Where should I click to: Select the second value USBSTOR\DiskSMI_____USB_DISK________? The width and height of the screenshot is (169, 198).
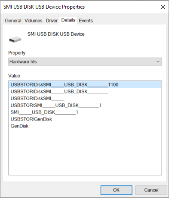click(85, 92)
